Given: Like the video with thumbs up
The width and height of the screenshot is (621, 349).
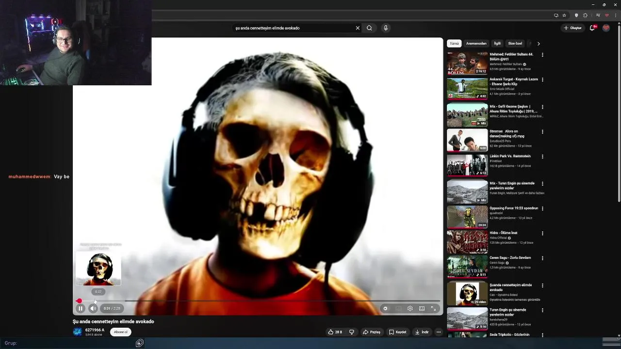Looking at the screenshot, I should coord(335,332).
